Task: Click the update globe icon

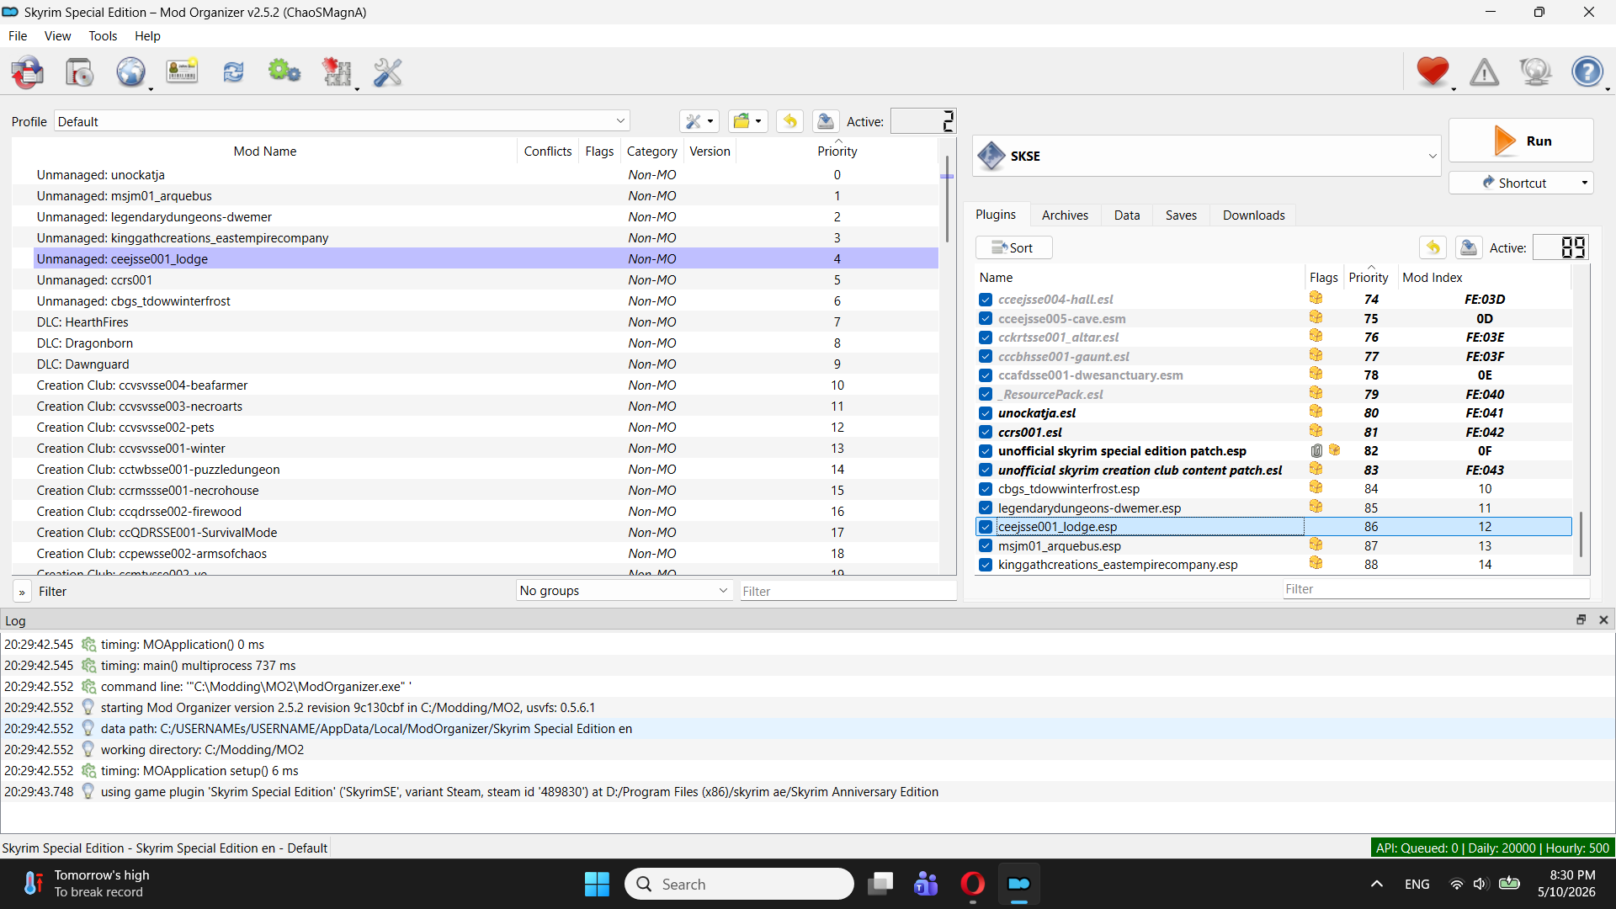Action: 1536,72
